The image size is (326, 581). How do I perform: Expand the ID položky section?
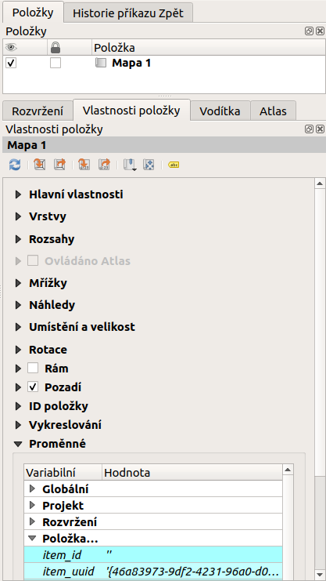[18, 406]
